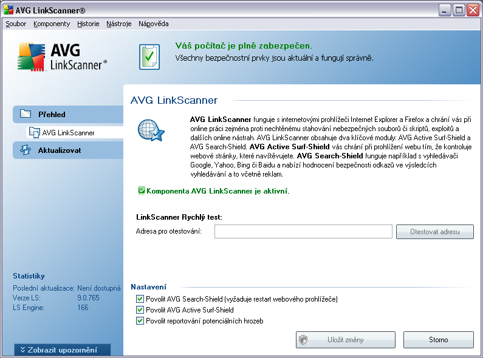This screenshot has height=358, width=483.
Task: Click the green checkmark clipboard status icon
Action: tap(149, 56)
